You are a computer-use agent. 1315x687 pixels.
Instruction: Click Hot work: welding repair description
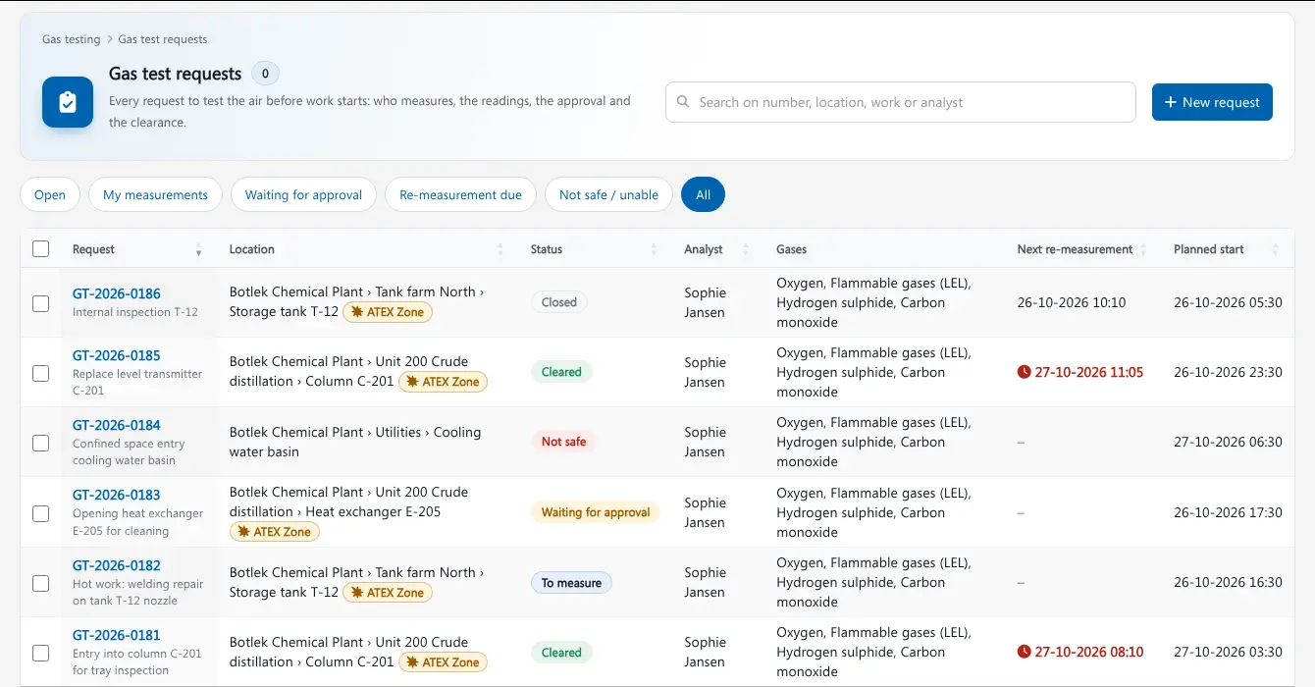(x=137, y=592)
